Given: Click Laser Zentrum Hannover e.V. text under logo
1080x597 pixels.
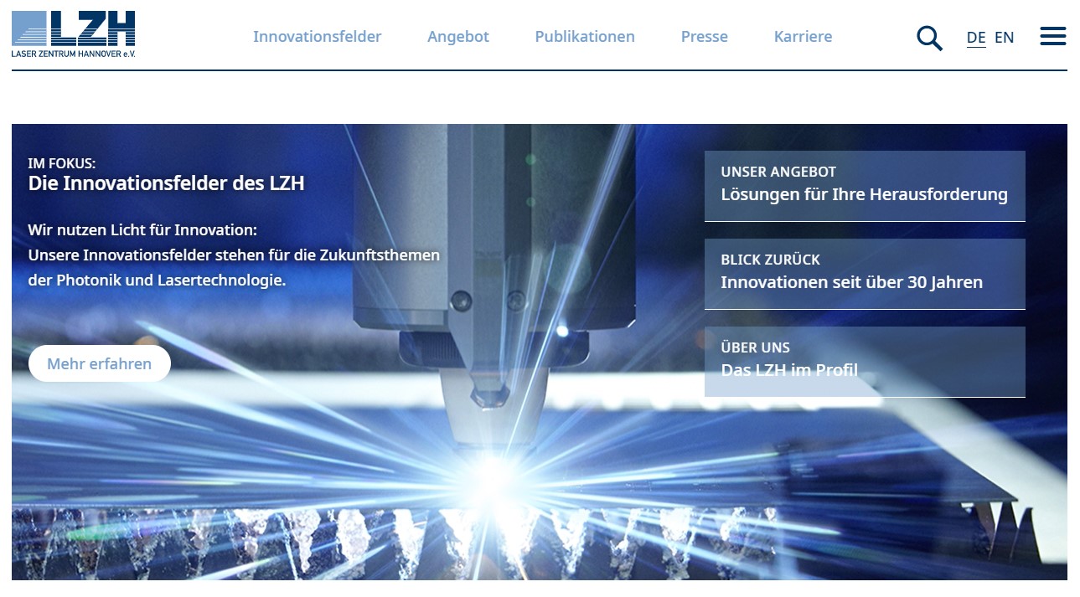Looking at the screenshot, I should point(73,53).
